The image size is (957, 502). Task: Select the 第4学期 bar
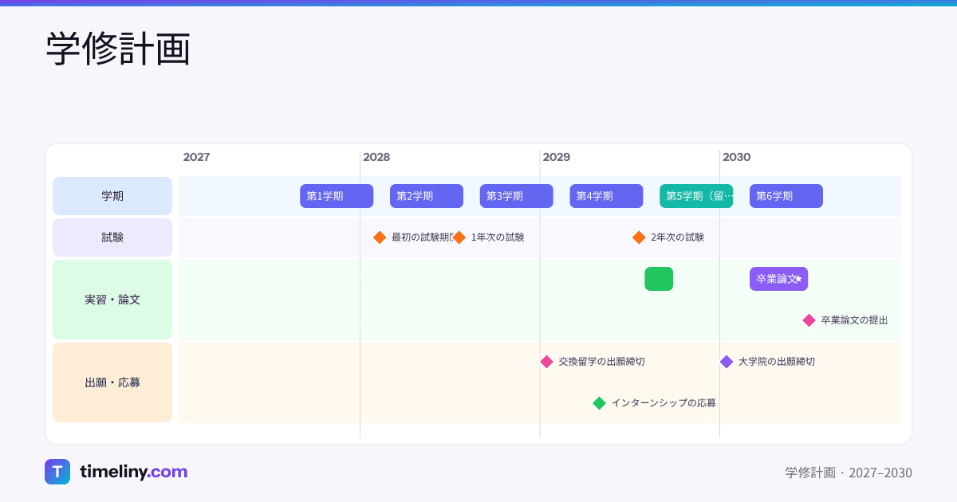(x=606, y=196)
